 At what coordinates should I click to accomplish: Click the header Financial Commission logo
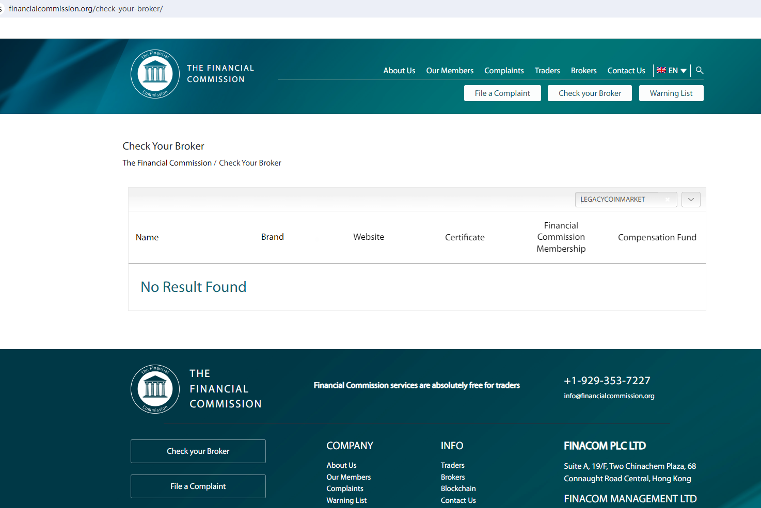(x=155, y=74)
